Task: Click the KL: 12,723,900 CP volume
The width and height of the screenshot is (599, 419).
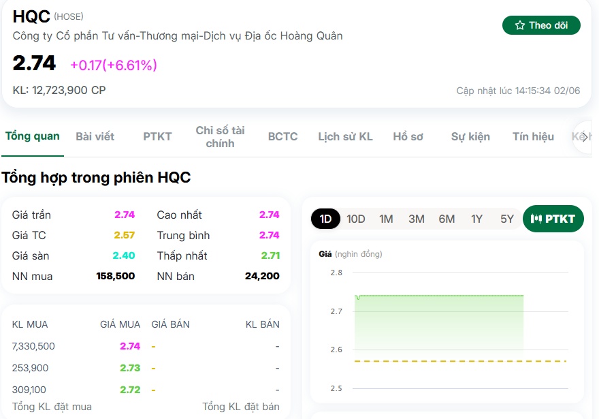Action: [59, 90]
